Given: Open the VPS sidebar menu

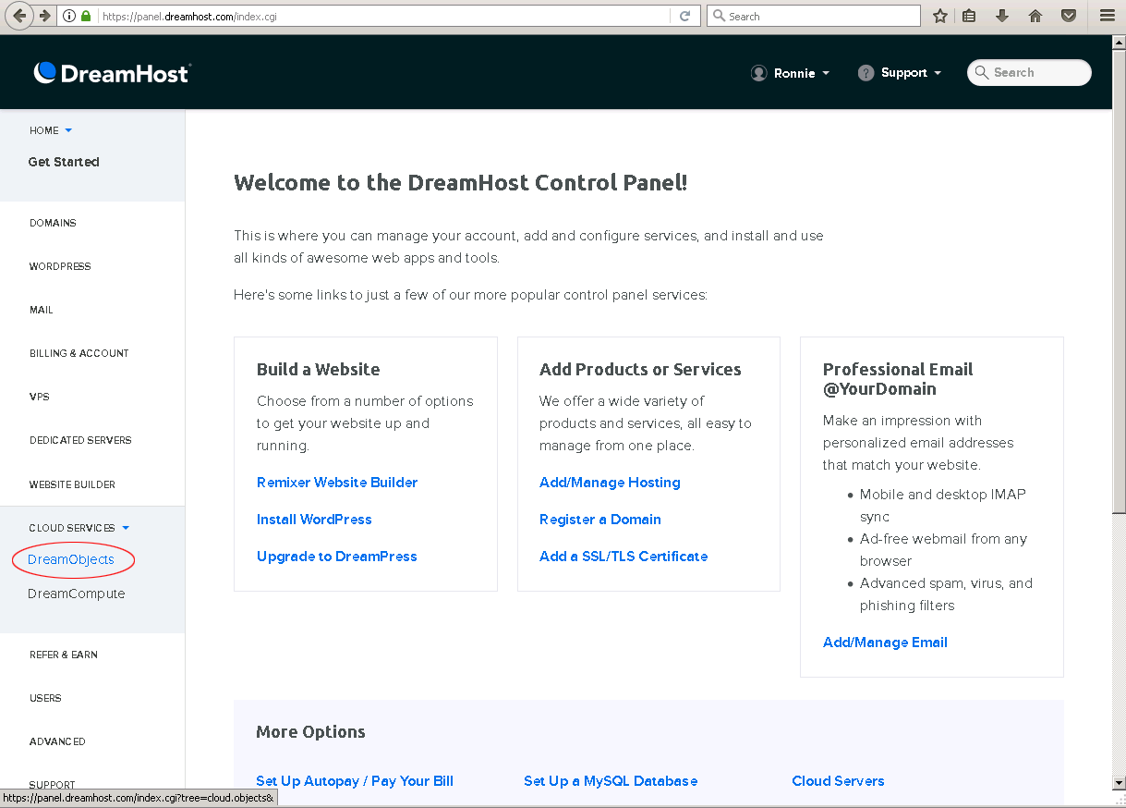Looking at the screenshot, I should (40, 397).
